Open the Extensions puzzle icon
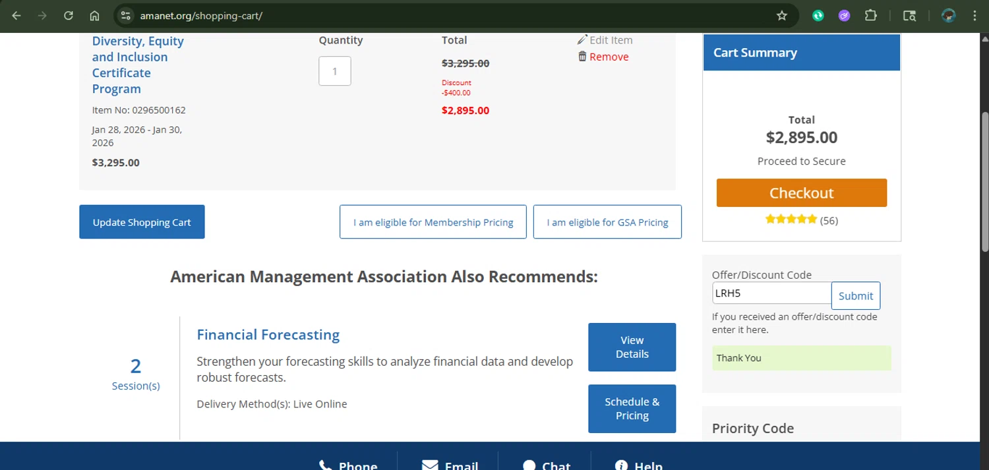The image size is (989, 470). [870, 16]
